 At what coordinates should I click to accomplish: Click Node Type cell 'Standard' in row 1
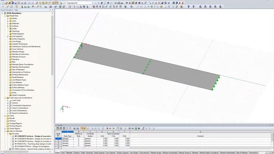[68, 139]
